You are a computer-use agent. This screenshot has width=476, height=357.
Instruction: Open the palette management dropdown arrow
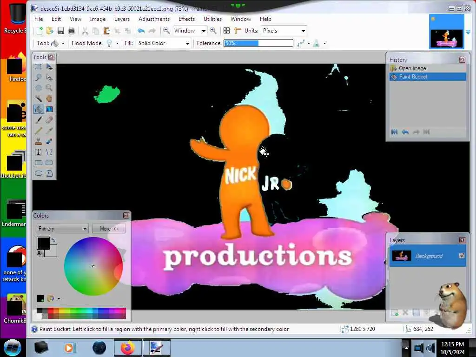tap(59, 299)
